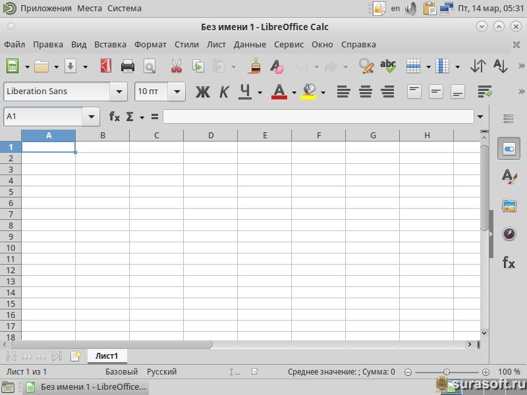Open sidebar settings menu icon
The image size is (527, 395).
pos(508,118)
